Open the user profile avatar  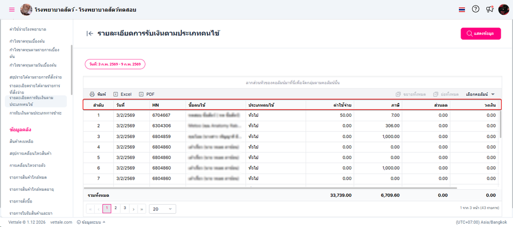tap(504, 9)
